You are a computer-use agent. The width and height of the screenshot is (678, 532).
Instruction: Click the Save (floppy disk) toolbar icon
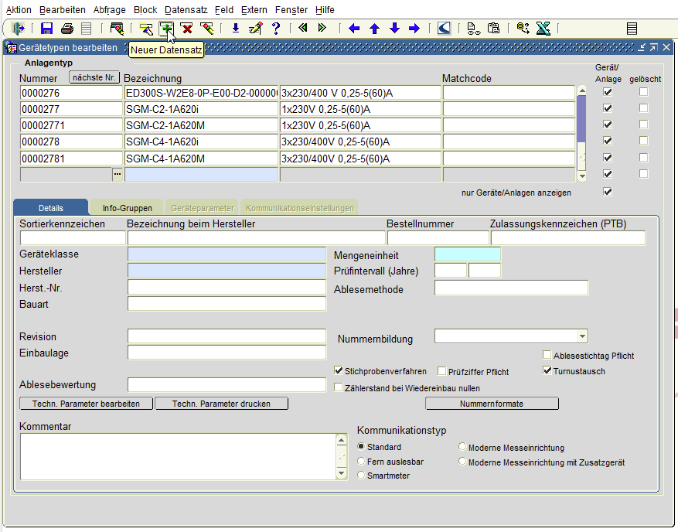pyautogui.click(x=46, y=29)
